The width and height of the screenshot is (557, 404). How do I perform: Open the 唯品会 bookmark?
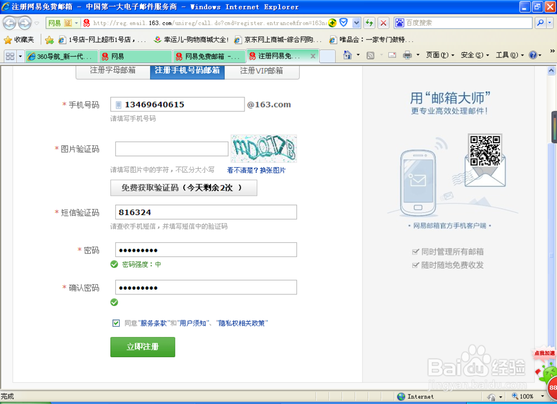coord(371,40)
